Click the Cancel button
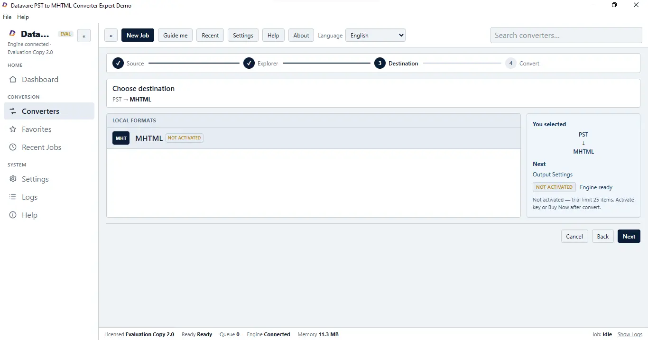This screenshot has width=648, height=340. point(574,236)
